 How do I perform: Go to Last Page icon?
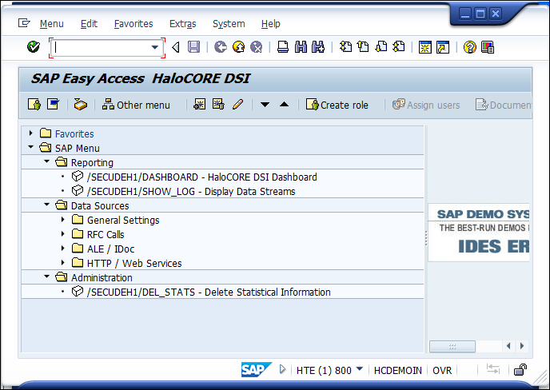click(399, 46)
